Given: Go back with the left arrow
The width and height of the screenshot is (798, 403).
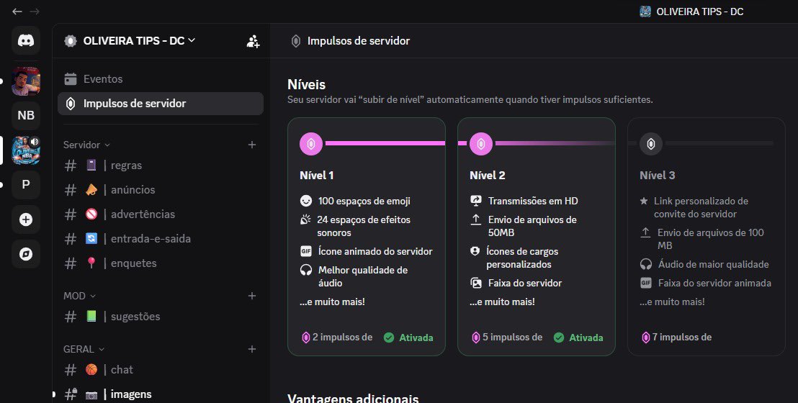Looking at the screenshot, I should coord(17,12).
